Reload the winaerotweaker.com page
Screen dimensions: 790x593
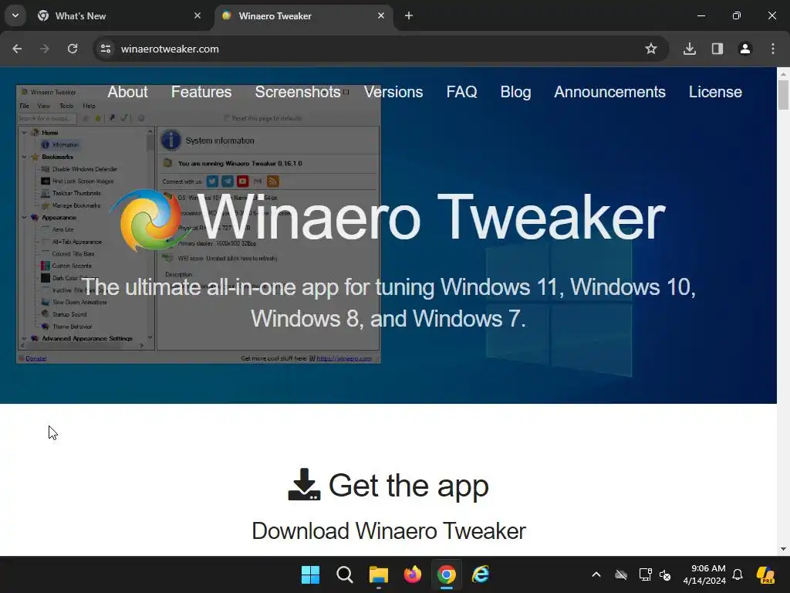point(73,49)
